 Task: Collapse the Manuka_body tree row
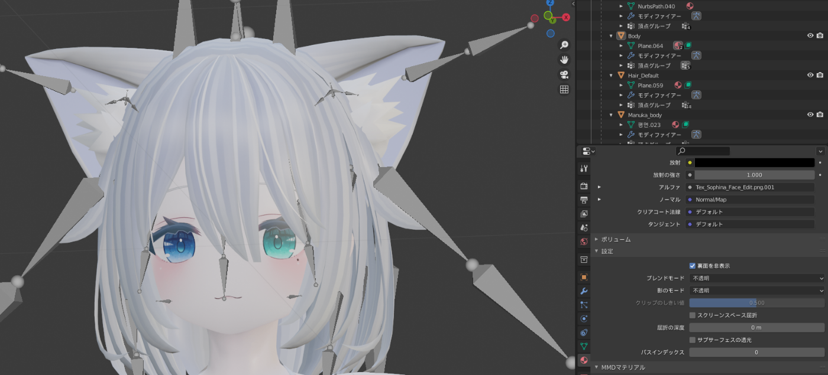(x=611, y=115)
